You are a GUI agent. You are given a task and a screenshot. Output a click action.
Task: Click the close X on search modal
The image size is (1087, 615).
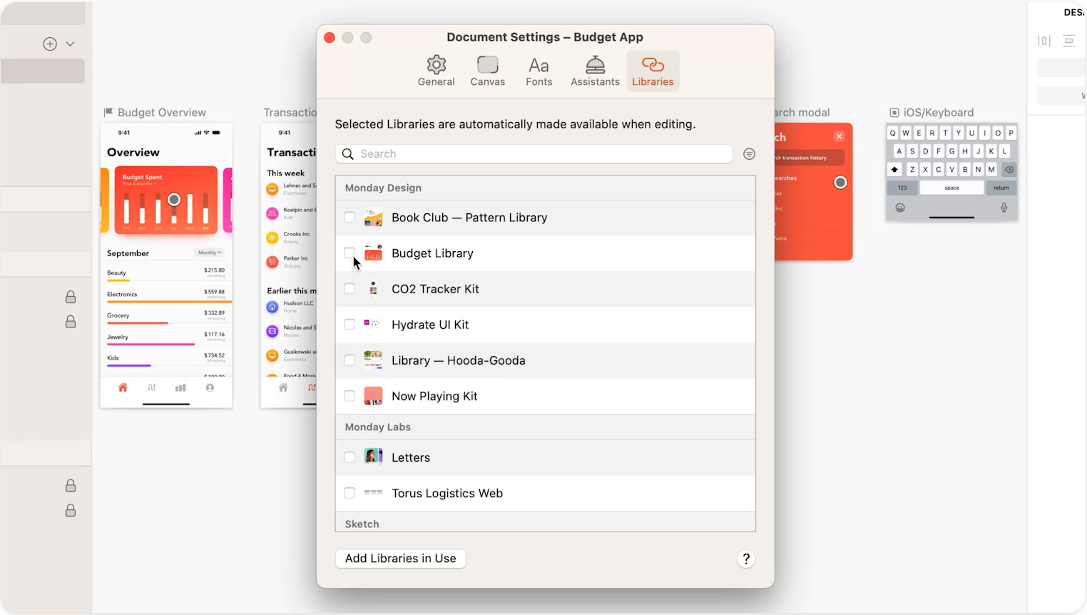(839, 136)
